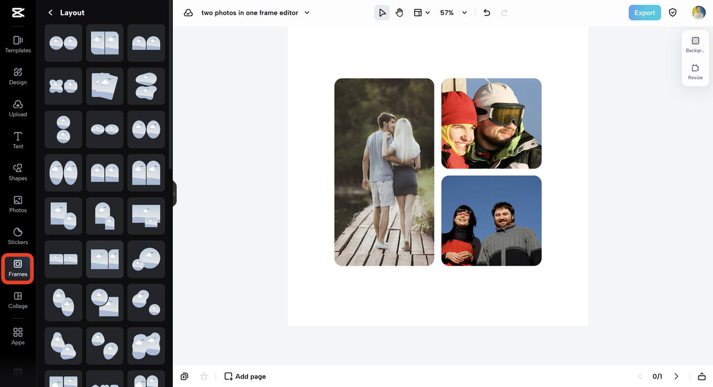The width and height of the screenshot is (713, 387).
Task: Delete page trash icon
Action: click(204, 376)
